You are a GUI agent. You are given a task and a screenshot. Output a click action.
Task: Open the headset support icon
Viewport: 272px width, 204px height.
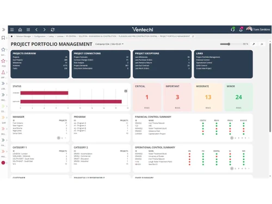click(233, 29)
